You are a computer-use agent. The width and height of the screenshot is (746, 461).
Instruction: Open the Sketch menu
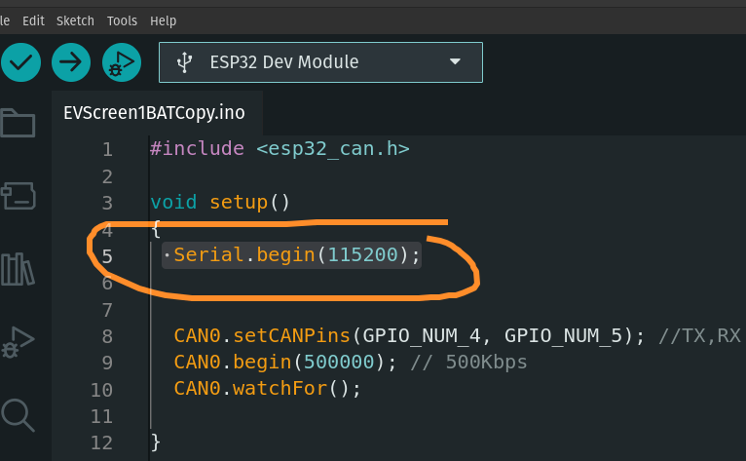pyautogui.click(x=76, y=20)
